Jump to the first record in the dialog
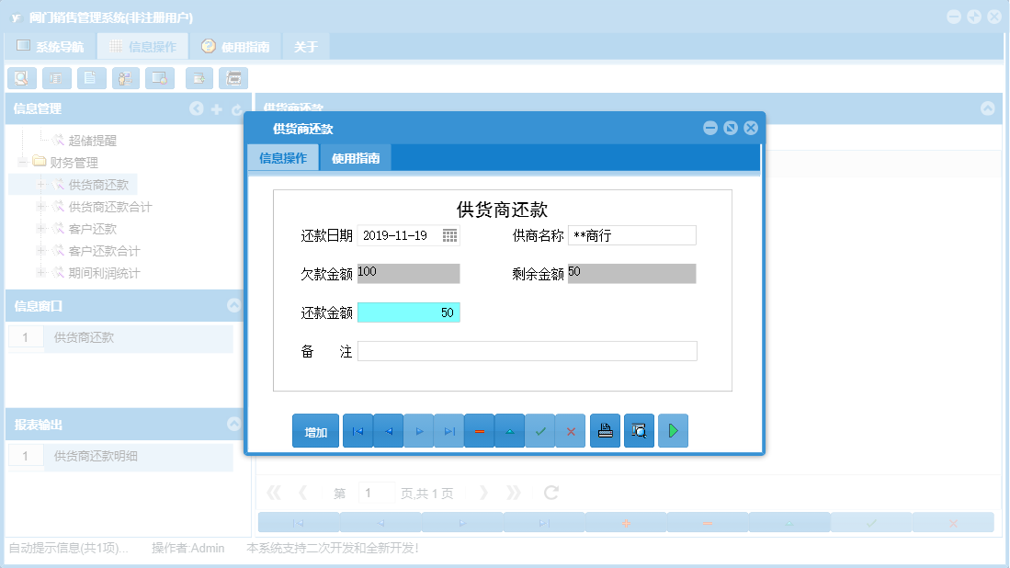The image size is (1010, 568). (x=357, y=430)
